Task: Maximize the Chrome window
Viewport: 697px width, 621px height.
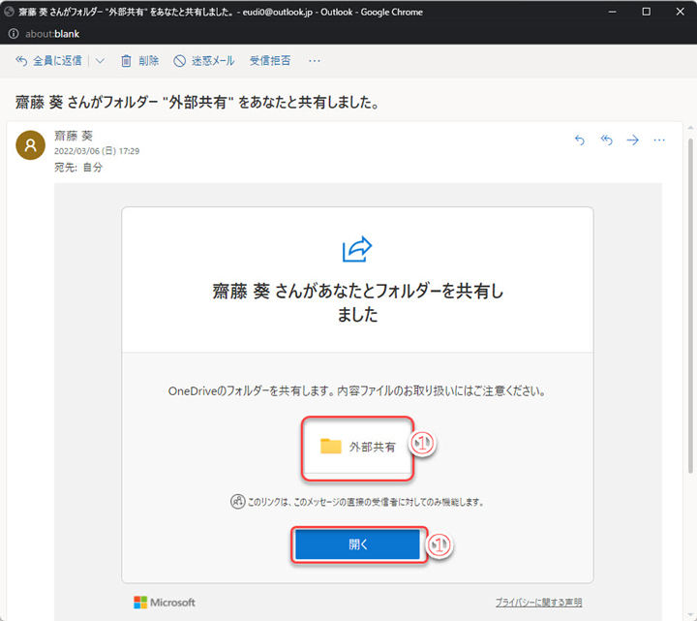Action: pyautogui.click(x=647, y=12)
